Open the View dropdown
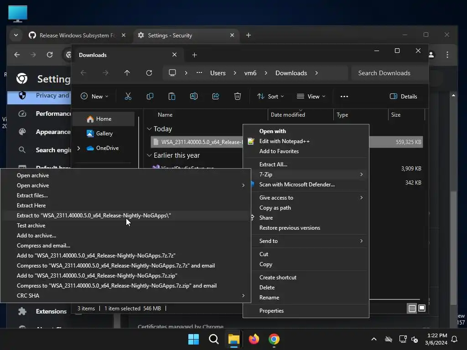 311,97
